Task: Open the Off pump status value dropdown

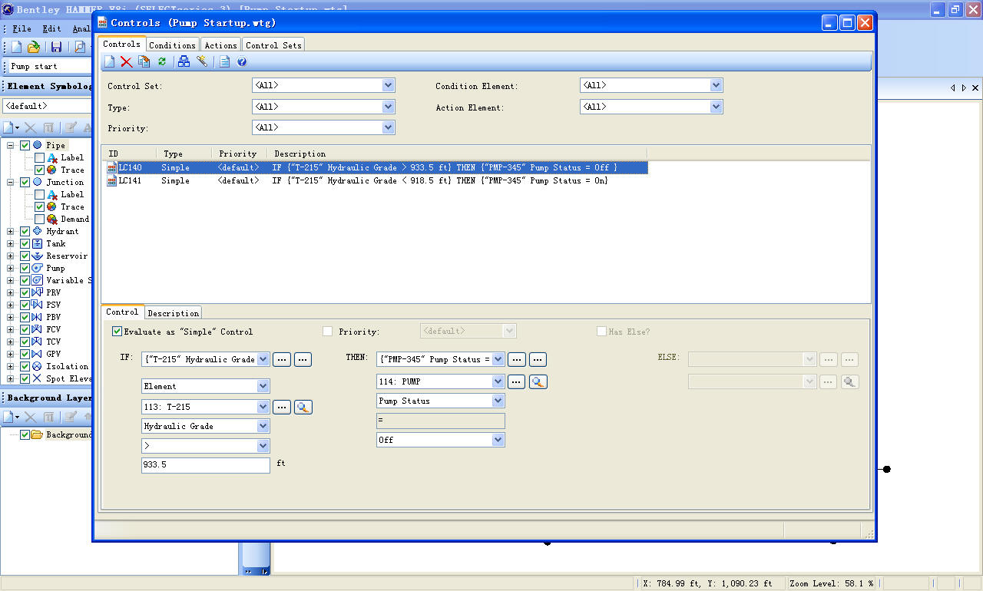Action: click(498, 440)
